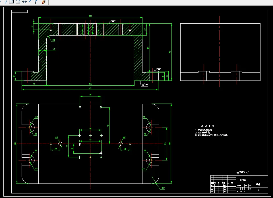Select the 421 overall width dimension
The height and width of the screenshot is (198, 273).
coord(90,88)
